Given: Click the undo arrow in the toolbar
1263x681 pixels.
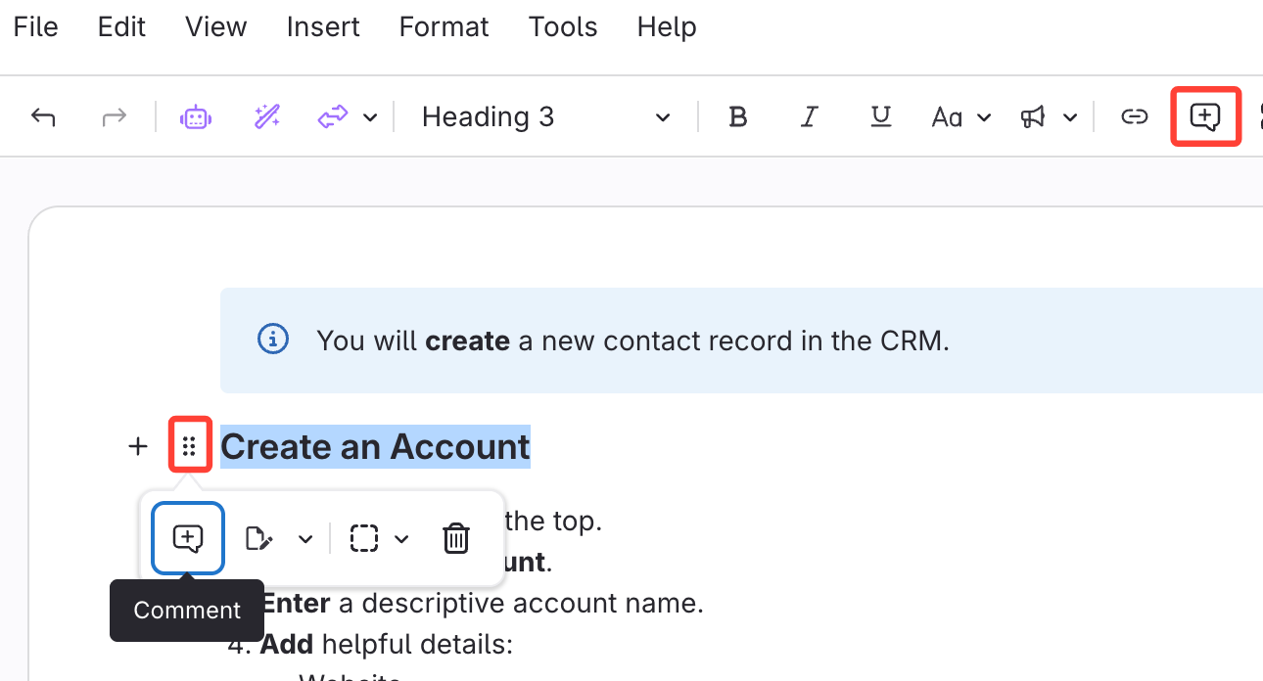Looking at the screenshot, I should pyautogui.click(x=43, y=117).
